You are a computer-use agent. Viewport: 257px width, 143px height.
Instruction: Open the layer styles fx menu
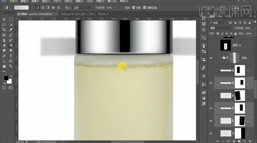[223, 141]
